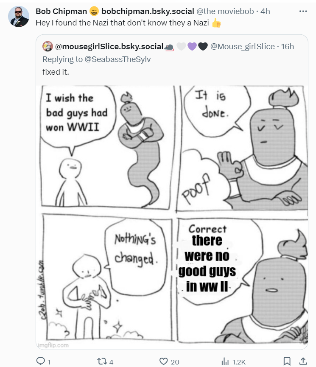Click the 1.2K views count

[239, 362]
